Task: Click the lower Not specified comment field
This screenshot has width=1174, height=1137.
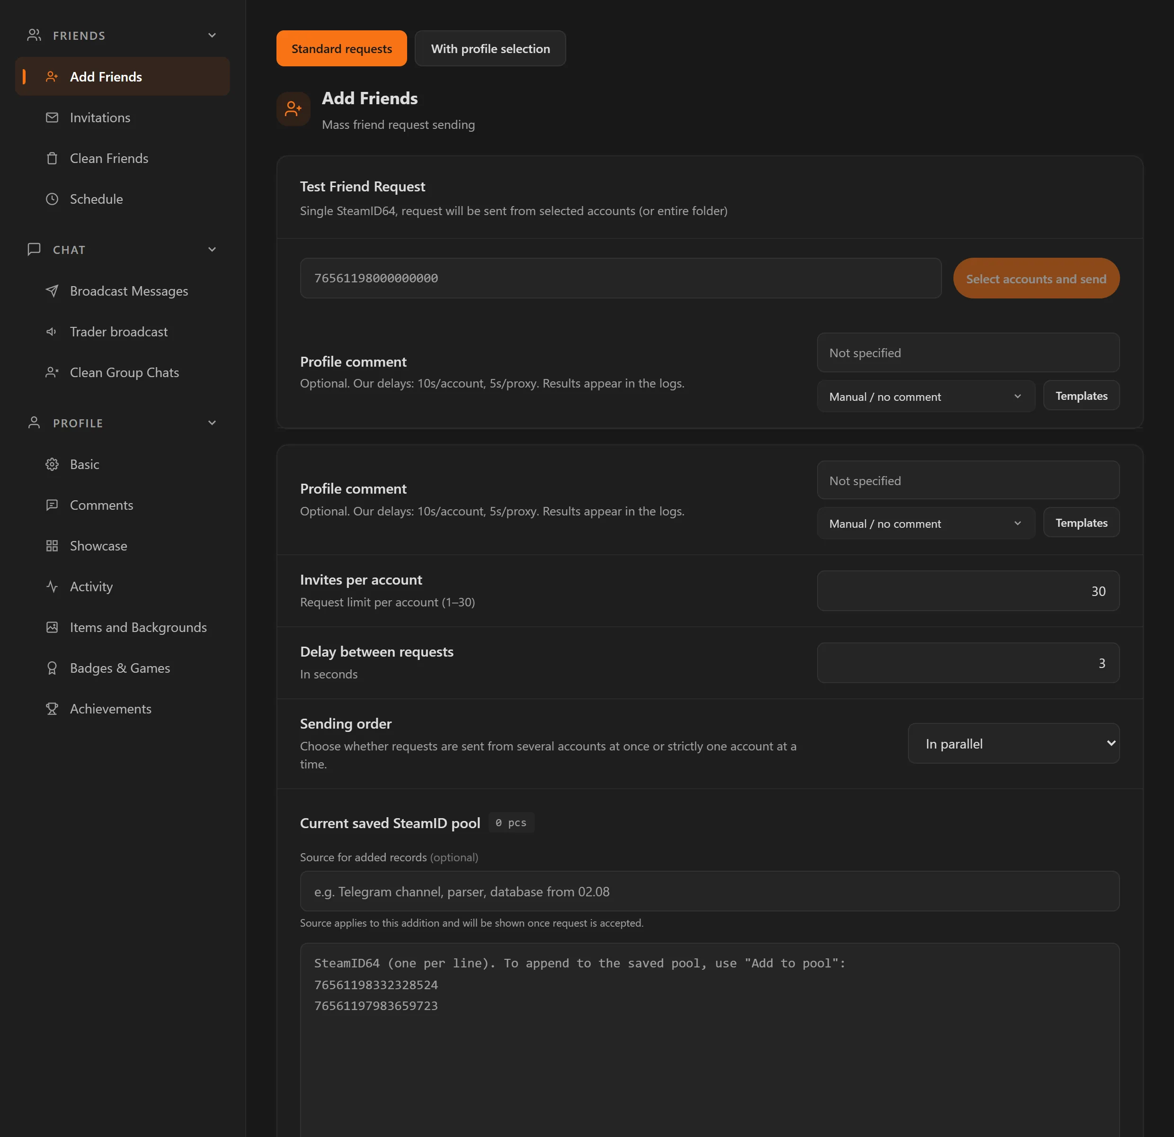Action: point(968,480)
